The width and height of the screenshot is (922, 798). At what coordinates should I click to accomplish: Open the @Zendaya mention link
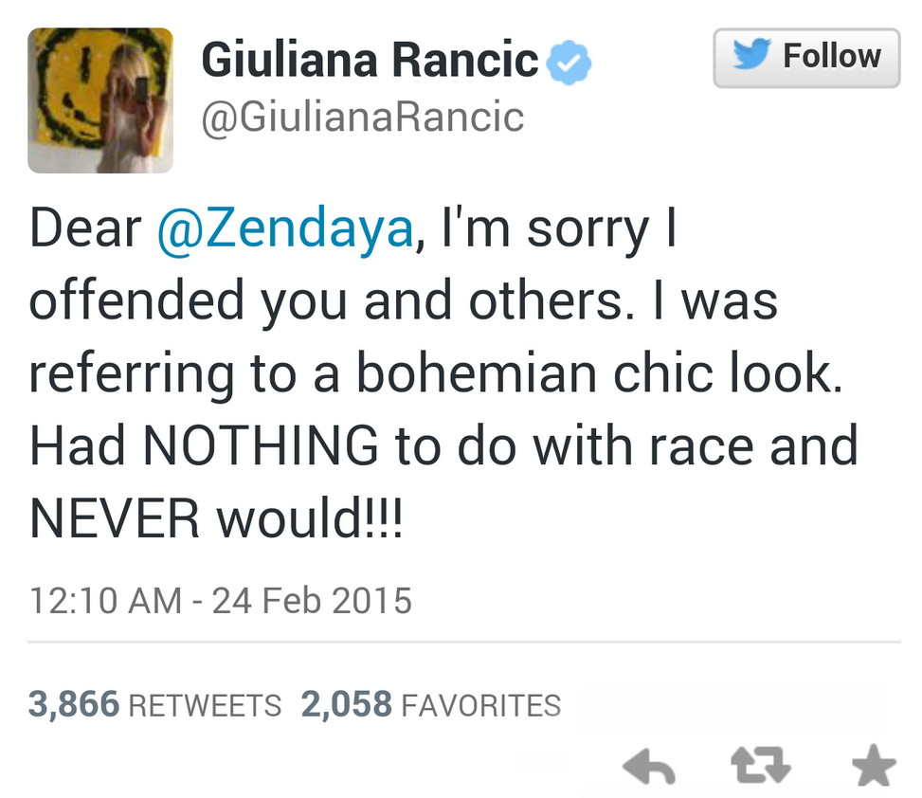click(x=285, y=230)
